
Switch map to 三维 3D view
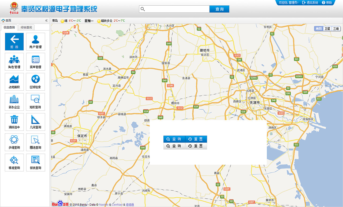click(x=336, y=29)
